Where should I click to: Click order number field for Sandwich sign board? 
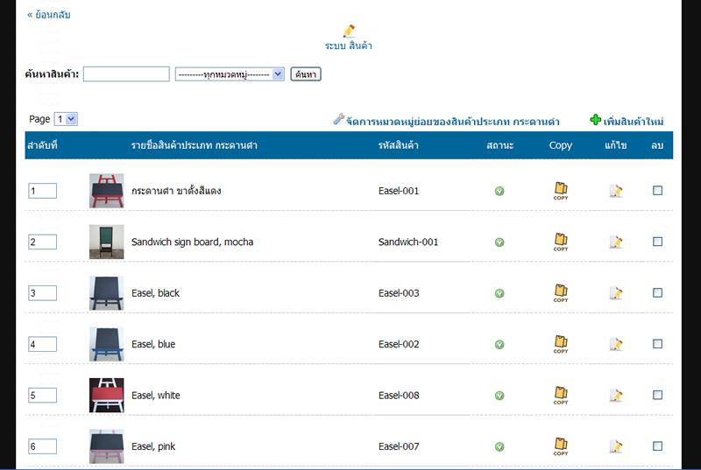(42, 242)
